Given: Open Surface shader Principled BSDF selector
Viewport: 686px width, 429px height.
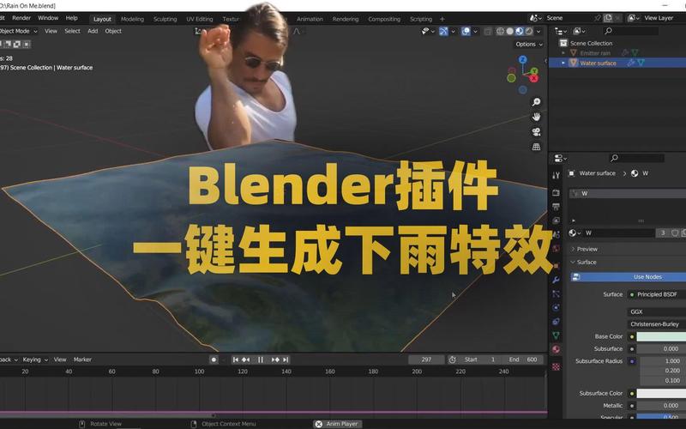Looking at the screenshot, I should pos(656,294).
